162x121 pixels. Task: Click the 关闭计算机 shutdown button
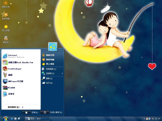pos(45,112)
